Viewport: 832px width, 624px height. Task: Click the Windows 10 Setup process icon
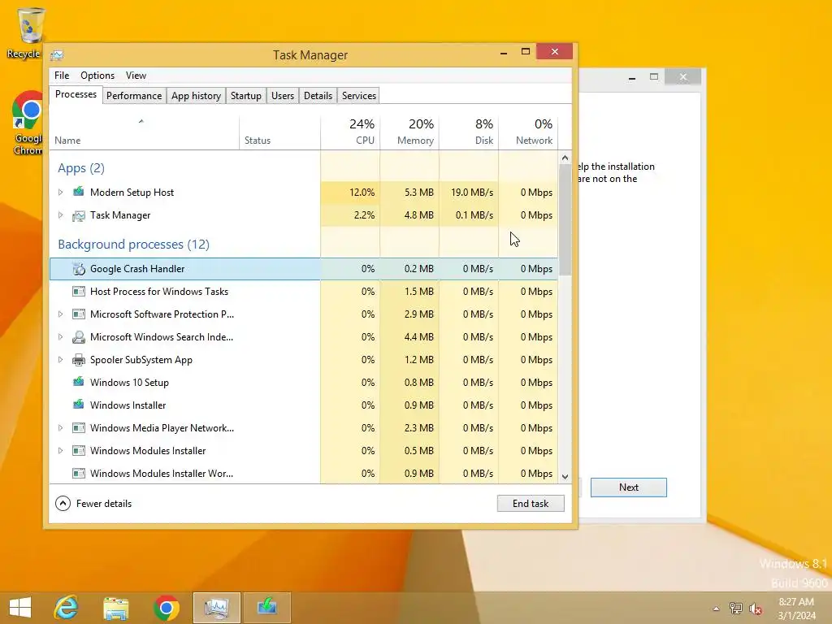79,382
